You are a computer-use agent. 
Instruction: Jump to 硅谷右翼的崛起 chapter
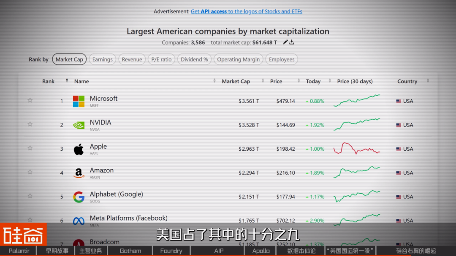[x=416, y=251]
